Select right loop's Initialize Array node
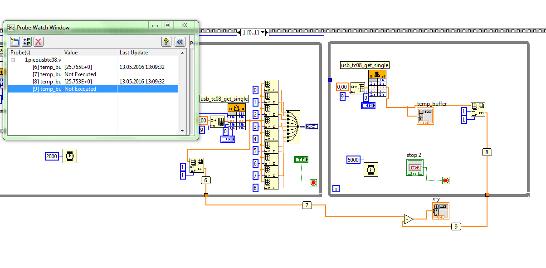The height and width of the screenshot is (268, 546). [358, 88]
